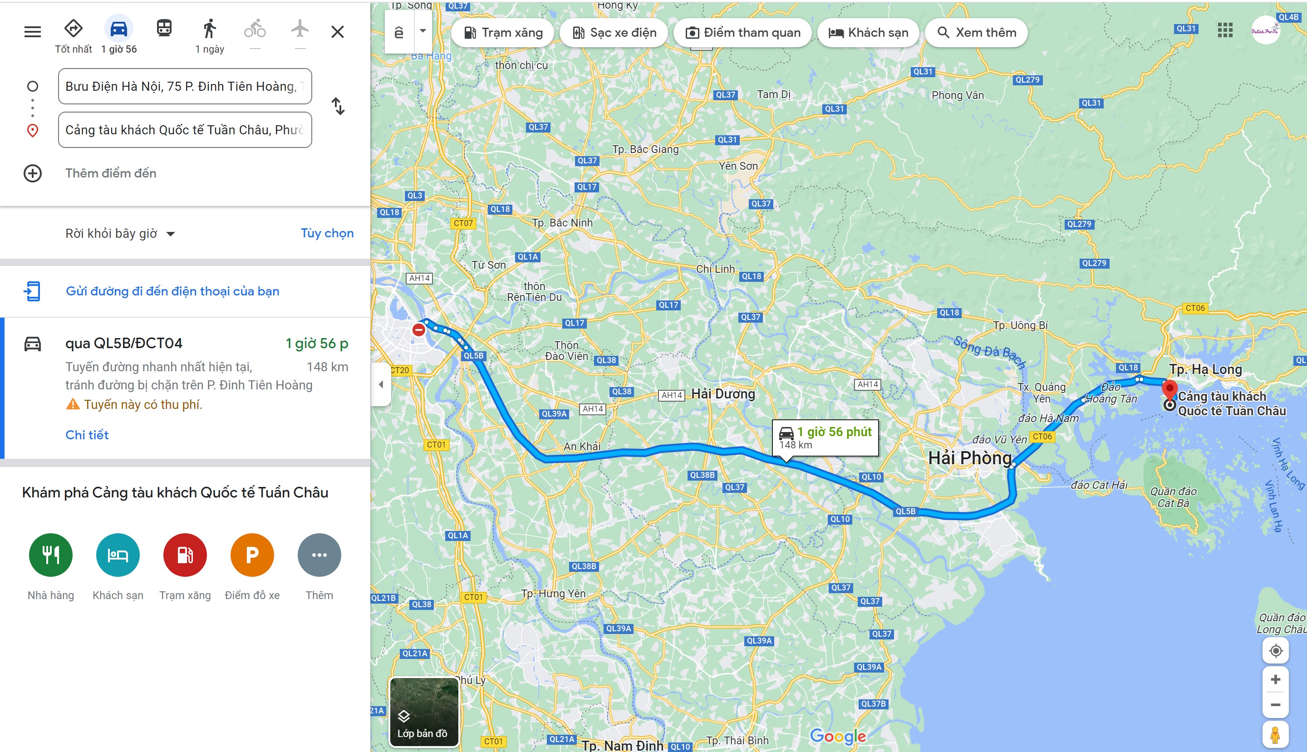1307x752 pixels.
Task: Toggle the Trạm xăng filter chip
Action: (502, 33)
